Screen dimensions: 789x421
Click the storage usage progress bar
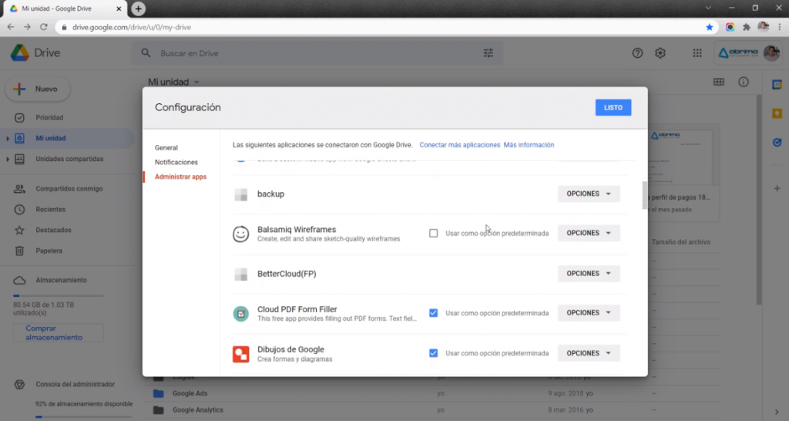58,295
